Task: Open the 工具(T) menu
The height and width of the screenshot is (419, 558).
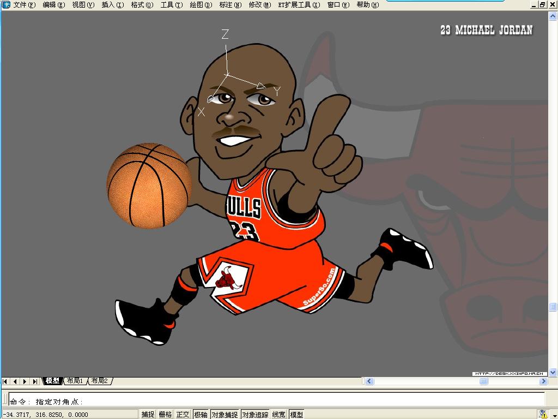Action: tap(172, 4)
